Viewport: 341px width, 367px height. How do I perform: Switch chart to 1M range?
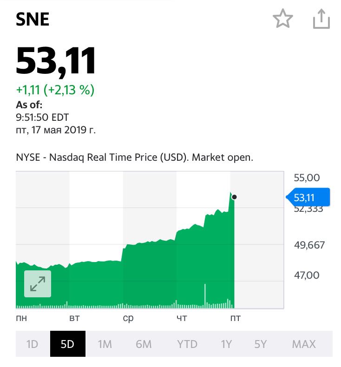click(105, 344)
